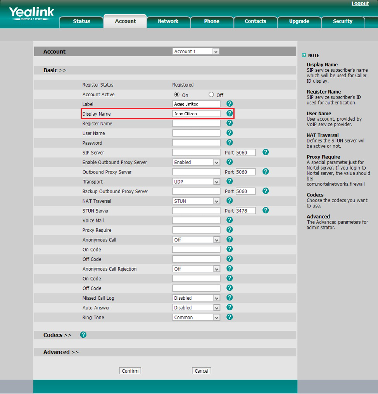The image size is (378, 394).
Task: Focus the Password input field
Action: click(196, 143)
